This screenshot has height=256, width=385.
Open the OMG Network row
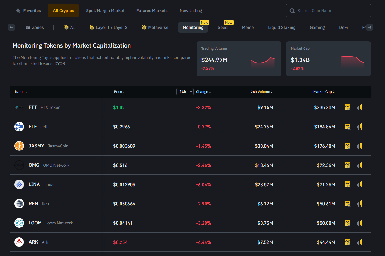click(190, 165)
